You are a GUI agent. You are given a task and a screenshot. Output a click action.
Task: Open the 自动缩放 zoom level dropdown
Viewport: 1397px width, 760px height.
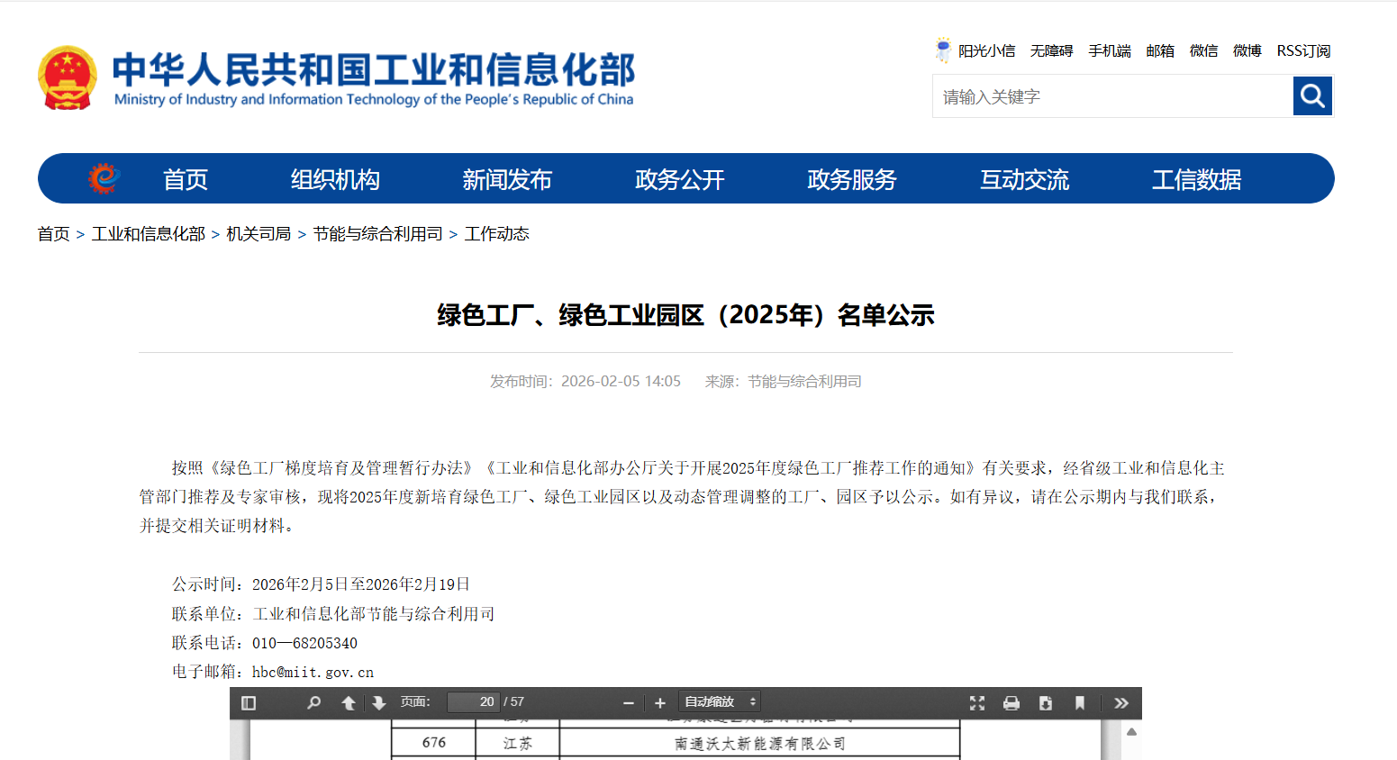[x=718, y=701]
